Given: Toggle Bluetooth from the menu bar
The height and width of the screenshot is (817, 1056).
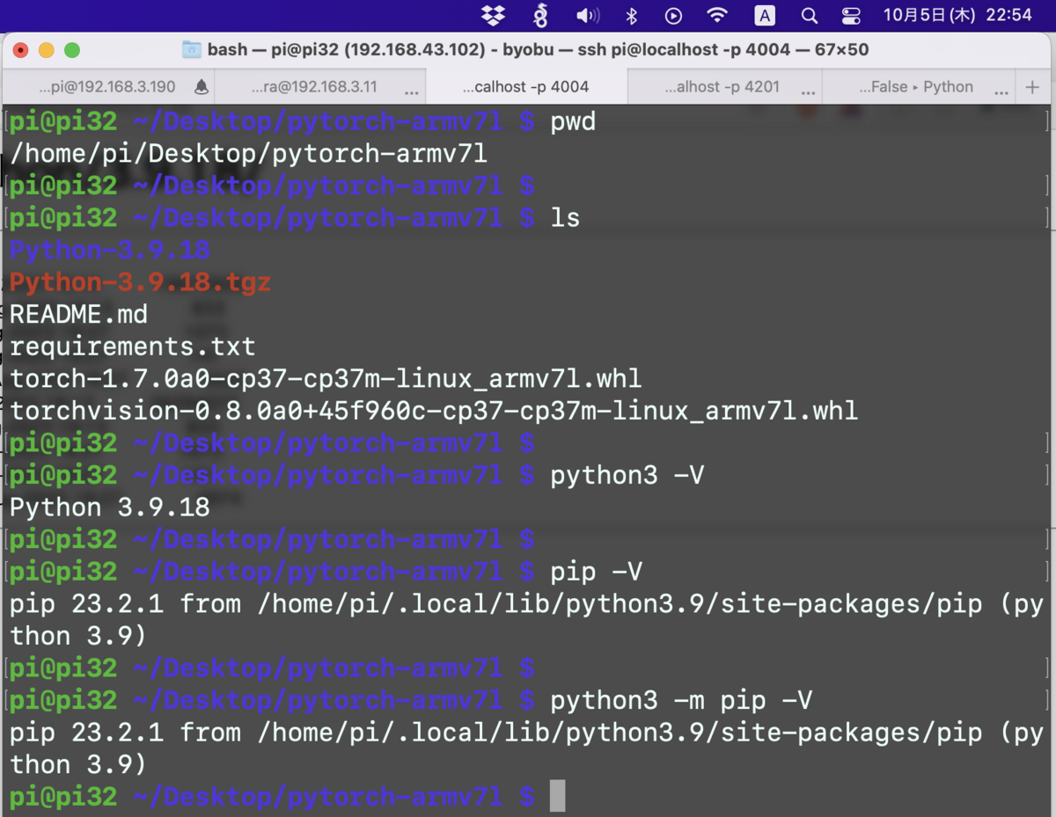Looking at the screenshot, I should pyautogui.click(x=633, y=15).
